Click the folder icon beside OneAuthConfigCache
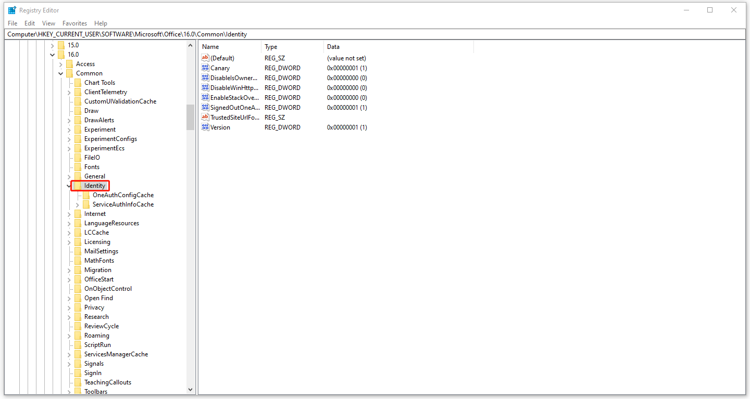Image resolution: width=750 pixels, height=399 pixels. pyautogui.click(x=86, y=195)
